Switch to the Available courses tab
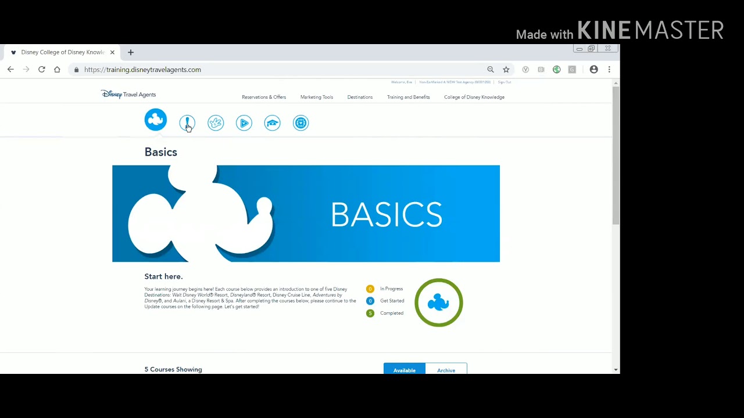This screenshot has width=744, height=418. 405,369
